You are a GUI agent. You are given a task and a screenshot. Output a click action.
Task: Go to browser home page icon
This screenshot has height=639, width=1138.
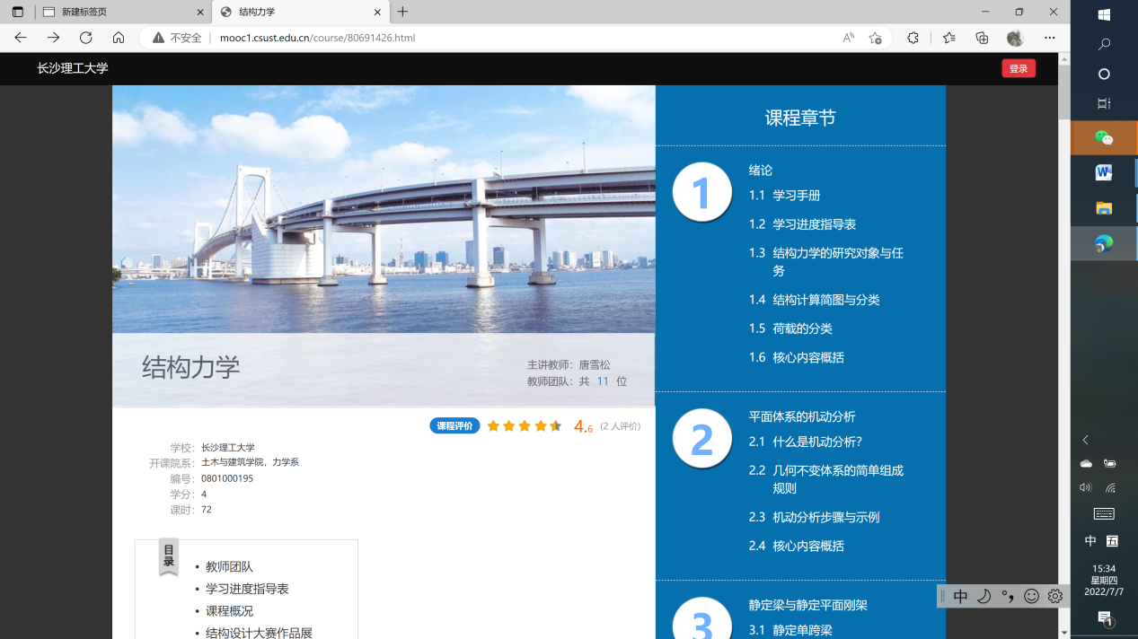(x=119, y=38)
